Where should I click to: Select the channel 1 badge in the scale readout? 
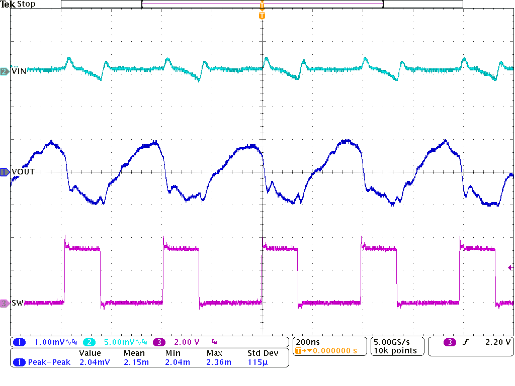(20, 342)
